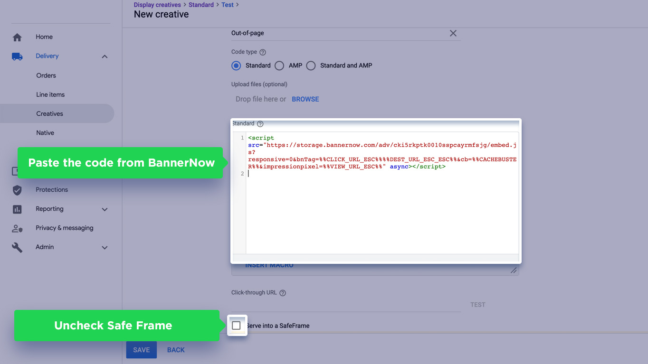Open Orders under Delivery

(x=46, y=75)
